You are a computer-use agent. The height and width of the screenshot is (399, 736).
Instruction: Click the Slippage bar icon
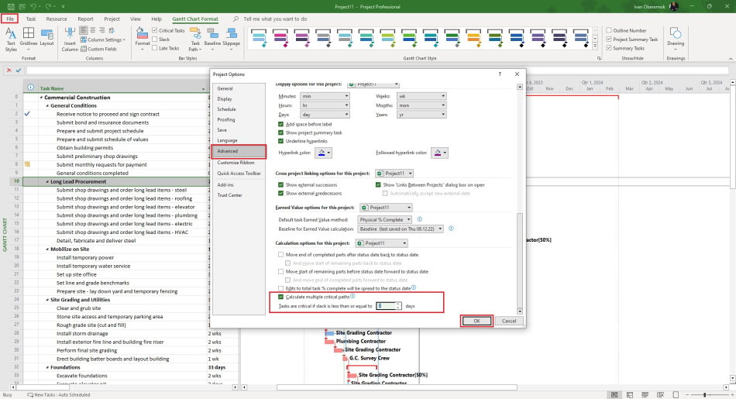(231, 33)
